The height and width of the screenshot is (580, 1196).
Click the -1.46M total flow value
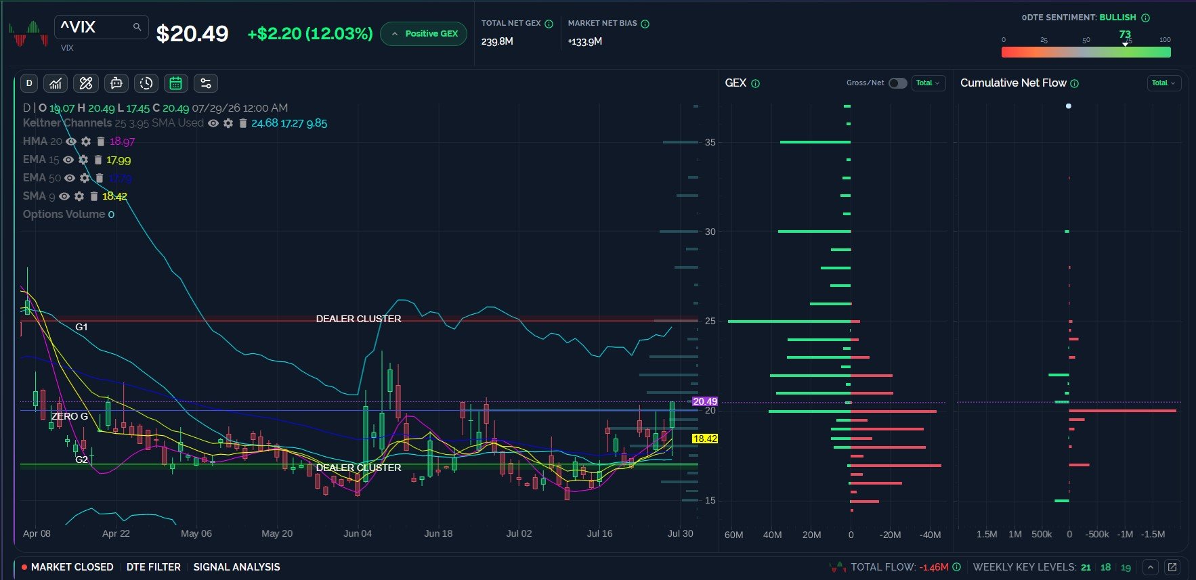pos(934,567)
